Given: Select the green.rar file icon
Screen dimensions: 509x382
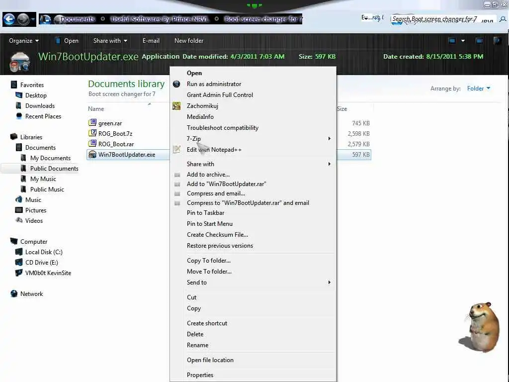Looking at the screenshot, I should [92, 123].
